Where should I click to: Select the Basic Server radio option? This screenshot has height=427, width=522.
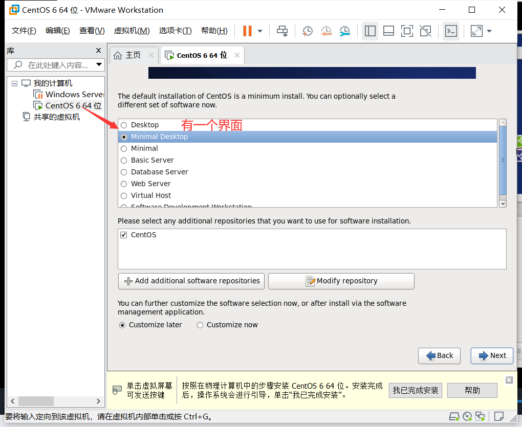[x=124, y=160]
